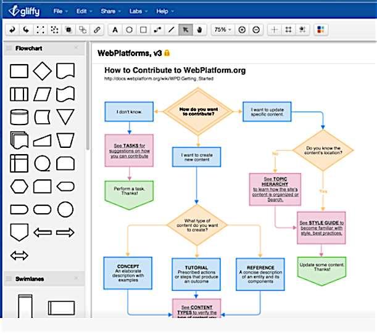Pick the double-headed arrow shape
Image resolution: width=377 pixels, height=334 pixels.
coord(19,256)
